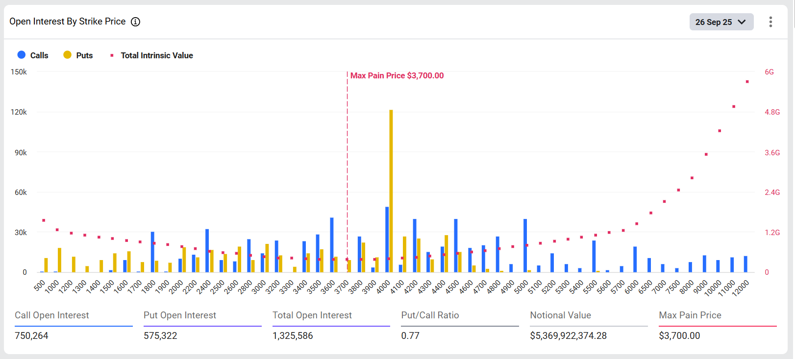Viewport: 795px width, 359px height.
Task: Click the blue call bar at strike 5000
Action: point(525,245)
